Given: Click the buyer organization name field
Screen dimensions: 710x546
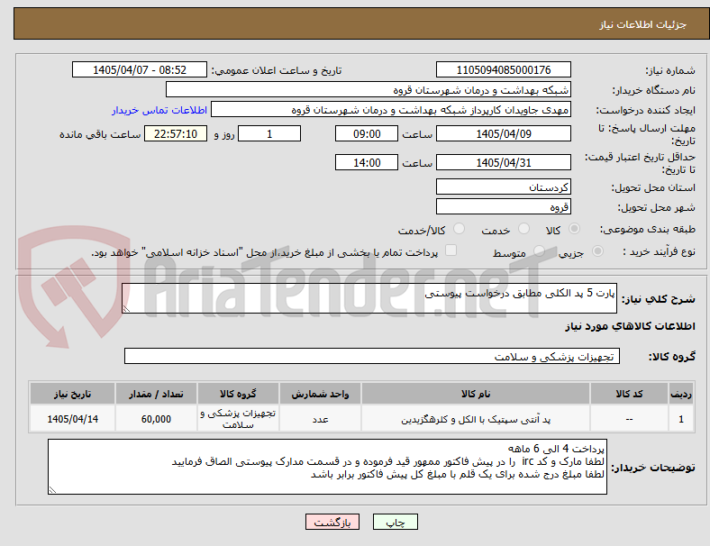Looking at the screenshot, I should [369, 89].
